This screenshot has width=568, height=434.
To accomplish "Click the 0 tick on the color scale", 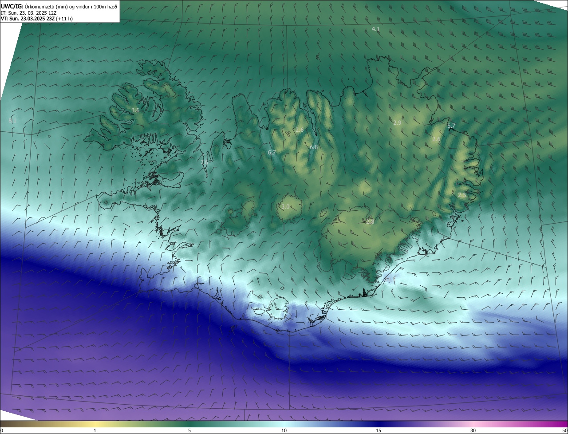I will point(2,430).
